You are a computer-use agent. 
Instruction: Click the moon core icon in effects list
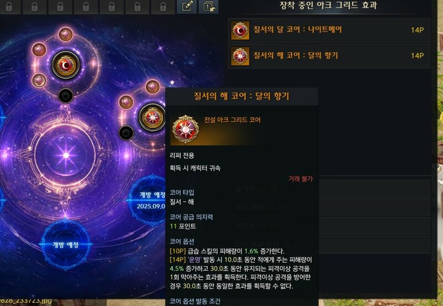pos(240,30)
